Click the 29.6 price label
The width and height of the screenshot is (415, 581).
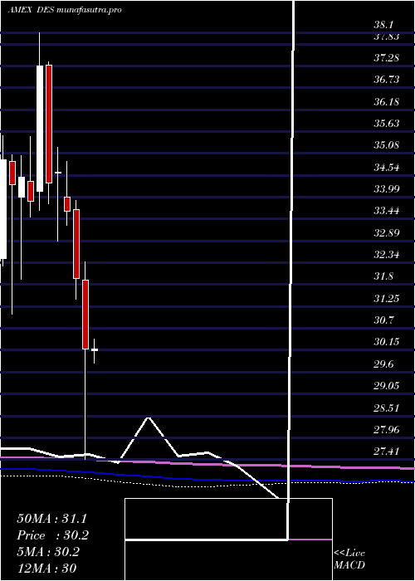click(x=383, y=364)
